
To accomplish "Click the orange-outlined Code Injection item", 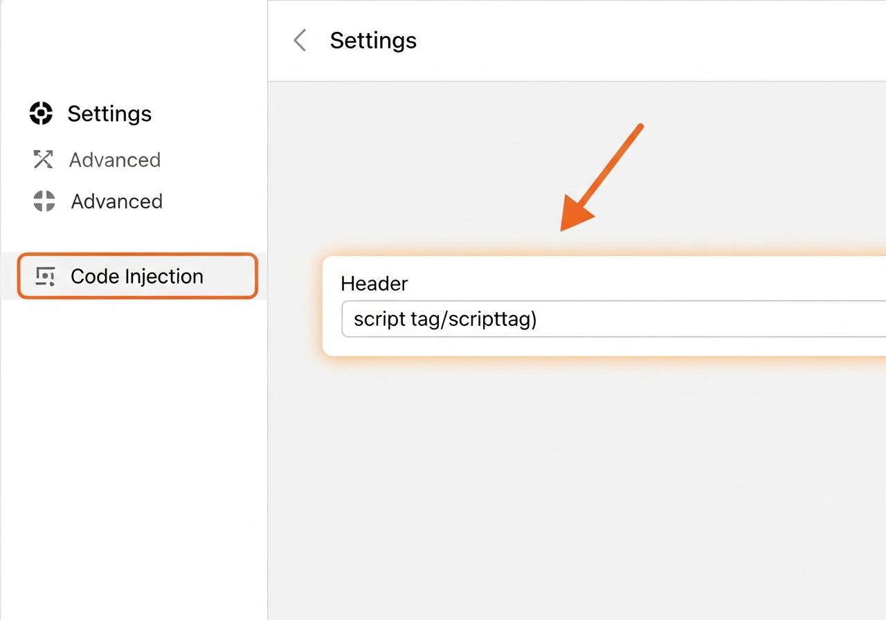I will (136, 276).
